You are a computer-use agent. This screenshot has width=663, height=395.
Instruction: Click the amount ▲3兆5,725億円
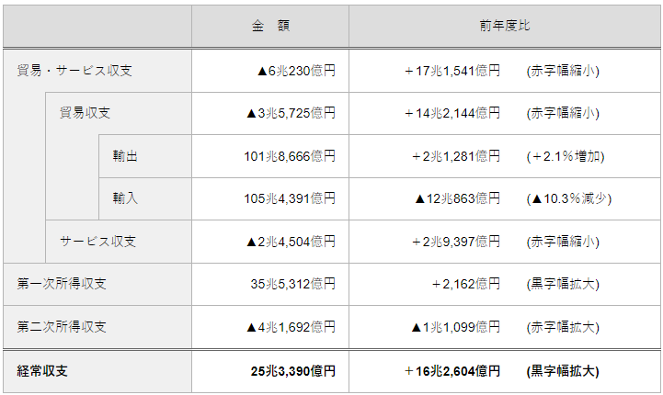click(291, 113)
